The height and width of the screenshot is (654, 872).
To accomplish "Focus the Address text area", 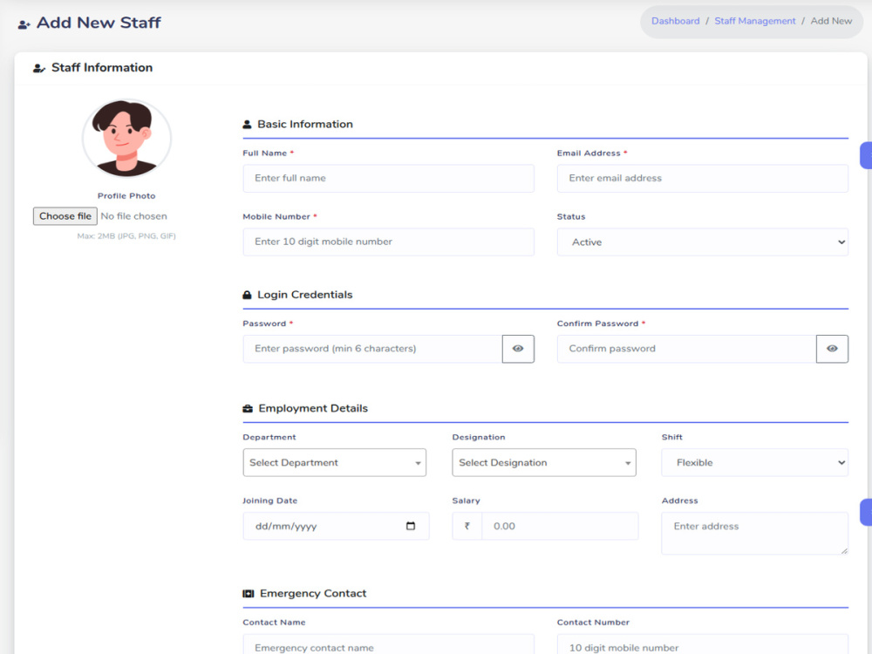I will 754,534.
